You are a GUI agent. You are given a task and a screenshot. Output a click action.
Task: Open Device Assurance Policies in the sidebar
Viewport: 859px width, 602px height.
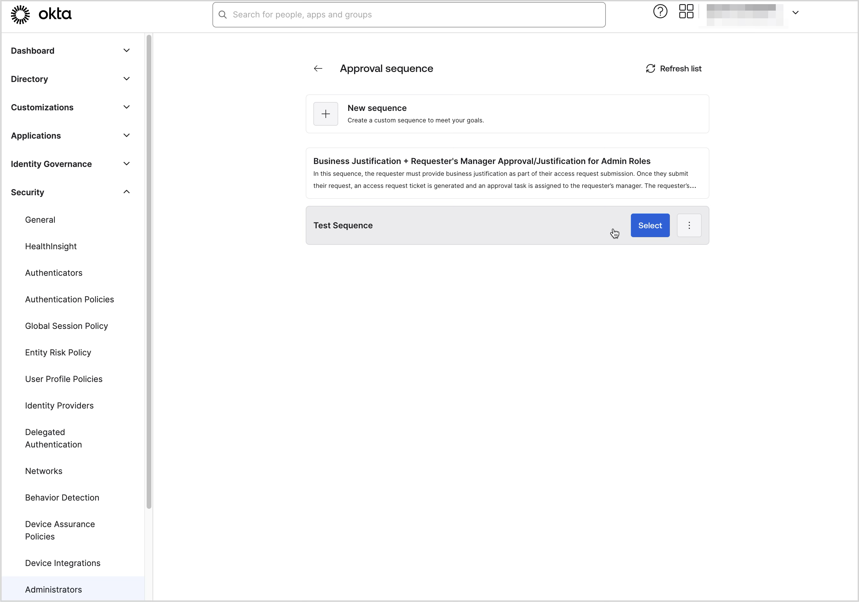(x=60, y=530)
